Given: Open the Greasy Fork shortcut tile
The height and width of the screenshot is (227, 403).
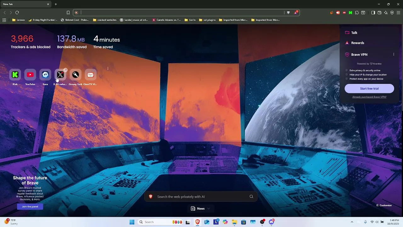Looking at the screenshot, I should pyautogui.click(x=76, y=75).
